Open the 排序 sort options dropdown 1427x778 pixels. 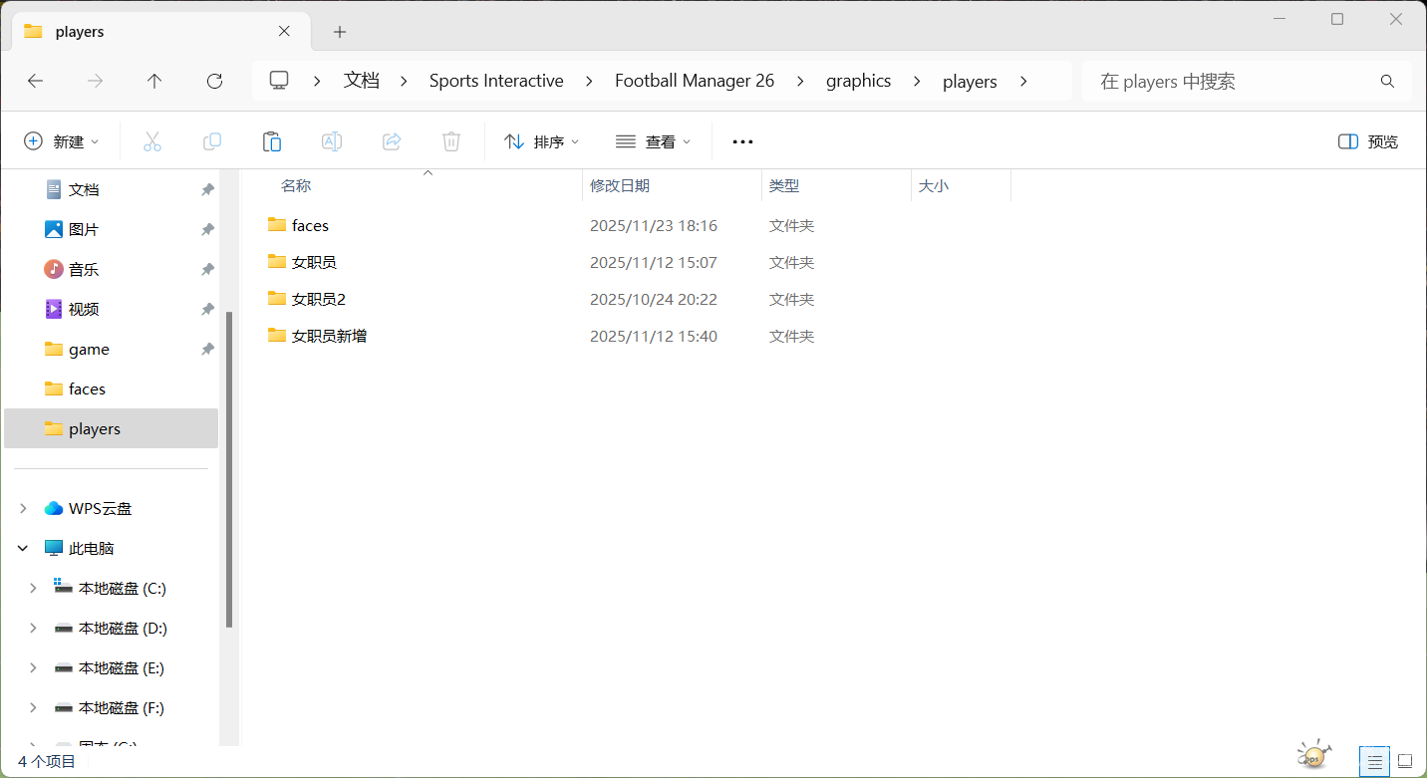pos(541,140)
